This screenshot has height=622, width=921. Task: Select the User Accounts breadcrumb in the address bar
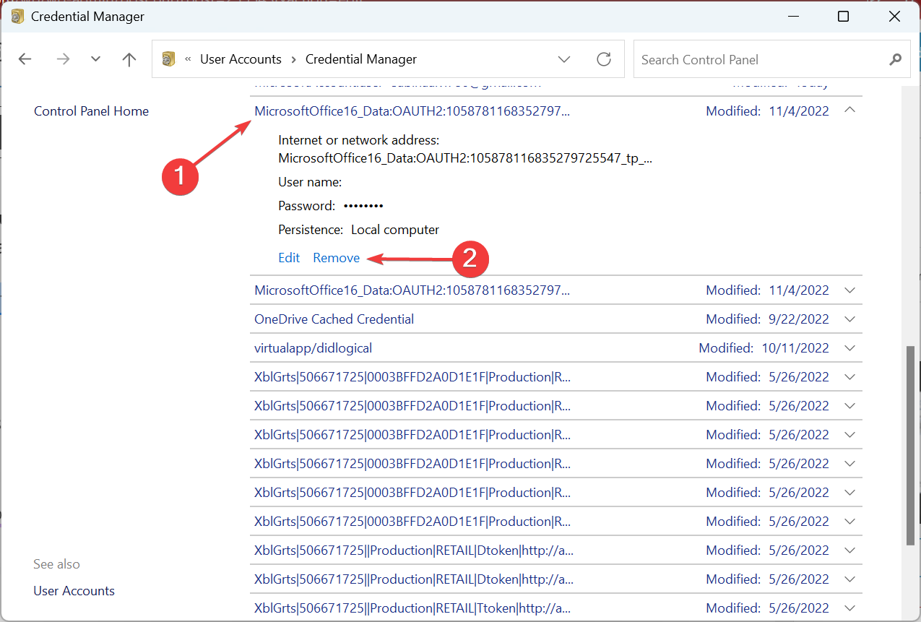tap(241, 59)
